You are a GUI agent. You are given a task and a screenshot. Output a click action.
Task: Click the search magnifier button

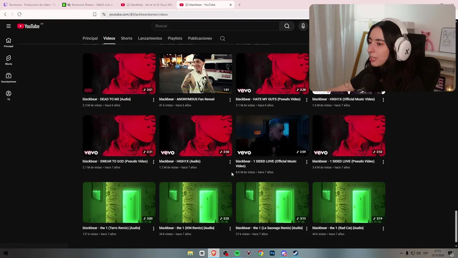point(287,26)
